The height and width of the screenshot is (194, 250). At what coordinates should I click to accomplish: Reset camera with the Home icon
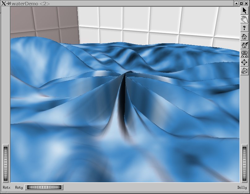tap(244, 36)
